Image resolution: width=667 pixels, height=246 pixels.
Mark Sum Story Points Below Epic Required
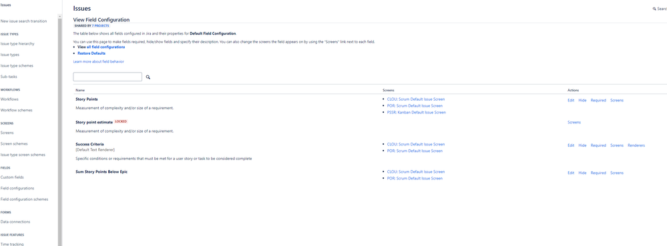coord(598,173)
